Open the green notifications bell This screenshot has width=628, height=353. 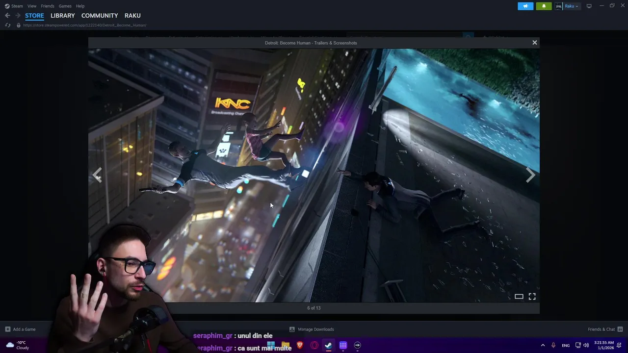(544, 6)
